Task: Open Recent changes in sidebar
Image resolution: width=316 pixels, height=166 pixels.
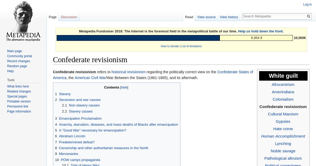Action: 18,61
